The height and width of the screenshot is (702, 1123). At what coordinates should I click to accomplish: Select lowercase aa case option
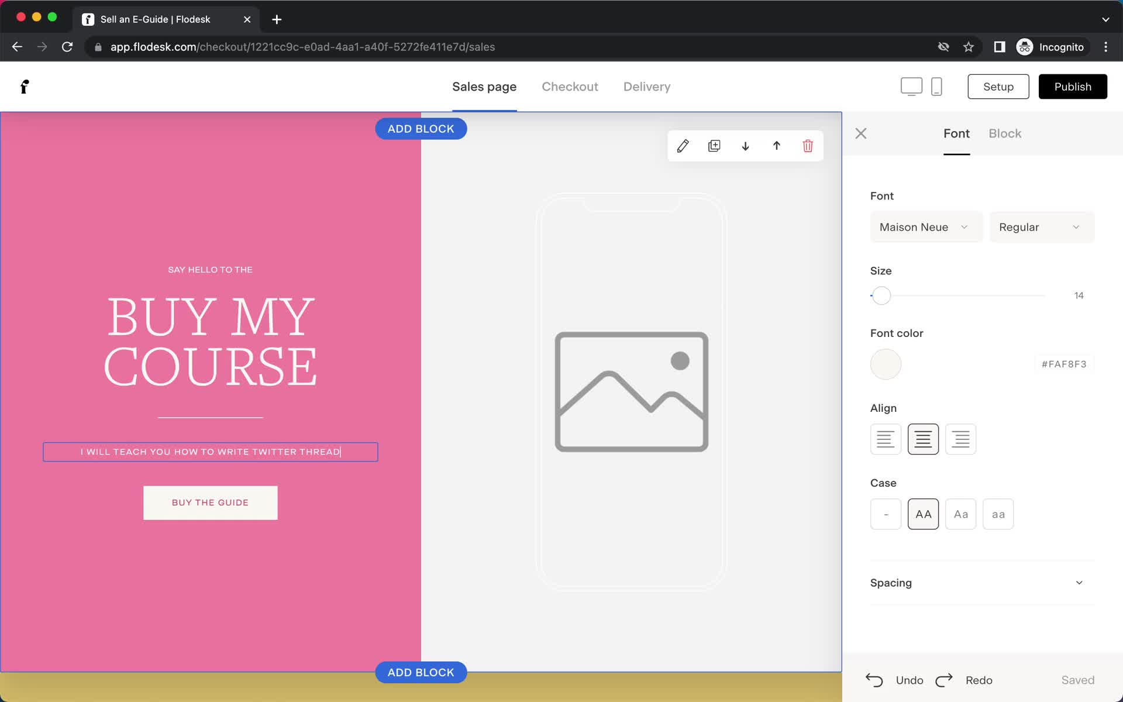(x=998, y=514)
